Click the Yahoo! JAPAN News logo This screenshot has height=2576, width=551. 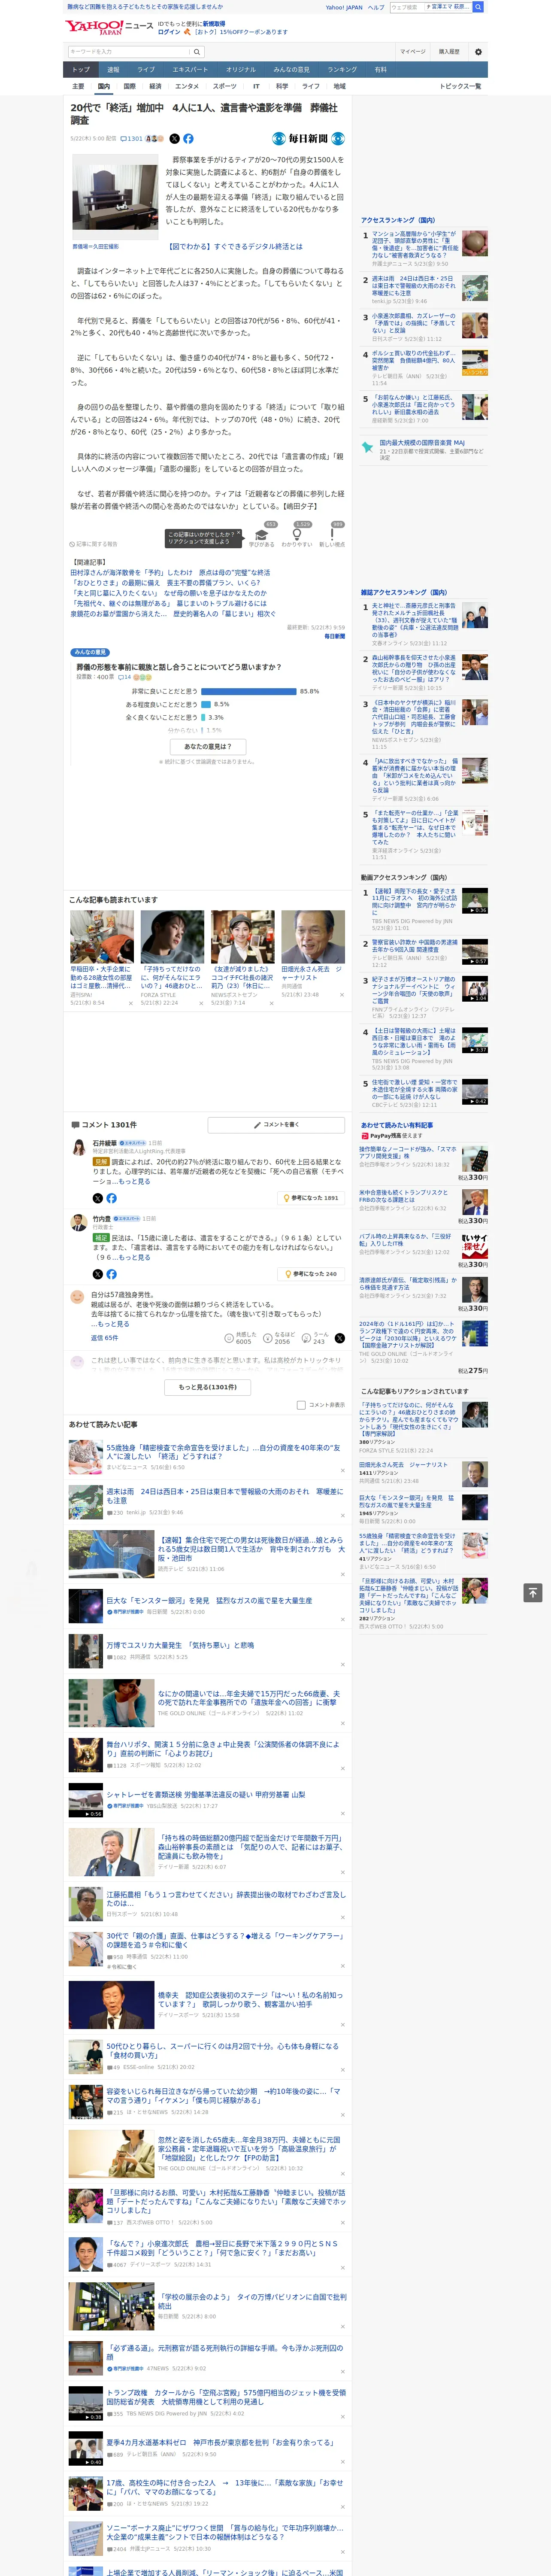pyautogui.click(x=109, y=27)
